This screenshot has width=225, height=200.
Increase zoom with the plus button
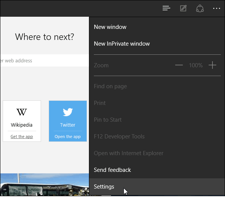212,65
